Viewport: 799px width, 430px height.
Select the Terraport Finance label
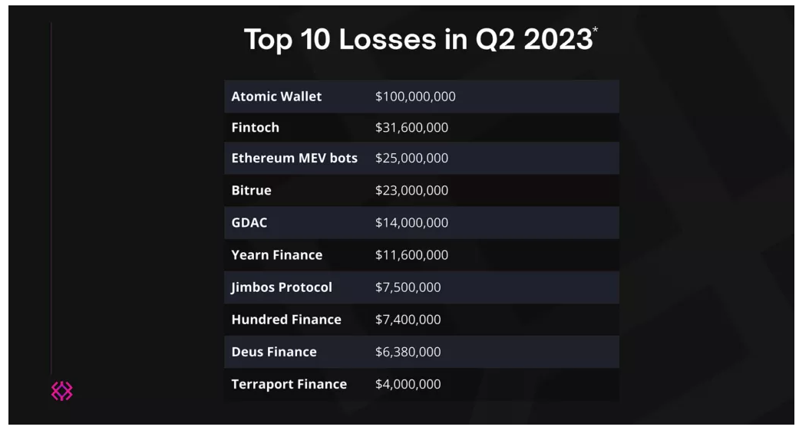point(289,384)
